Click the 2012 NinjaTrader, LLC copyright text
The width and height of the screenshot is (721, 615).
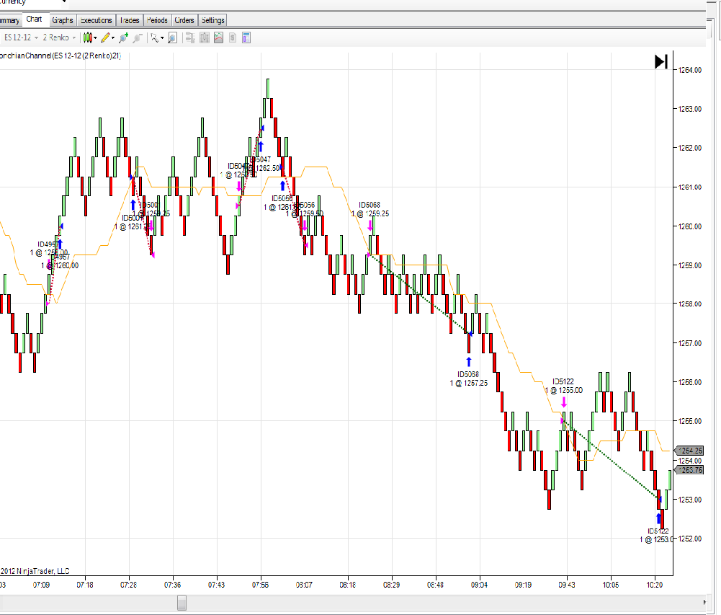pyautogui.click(x=35, y=571)
